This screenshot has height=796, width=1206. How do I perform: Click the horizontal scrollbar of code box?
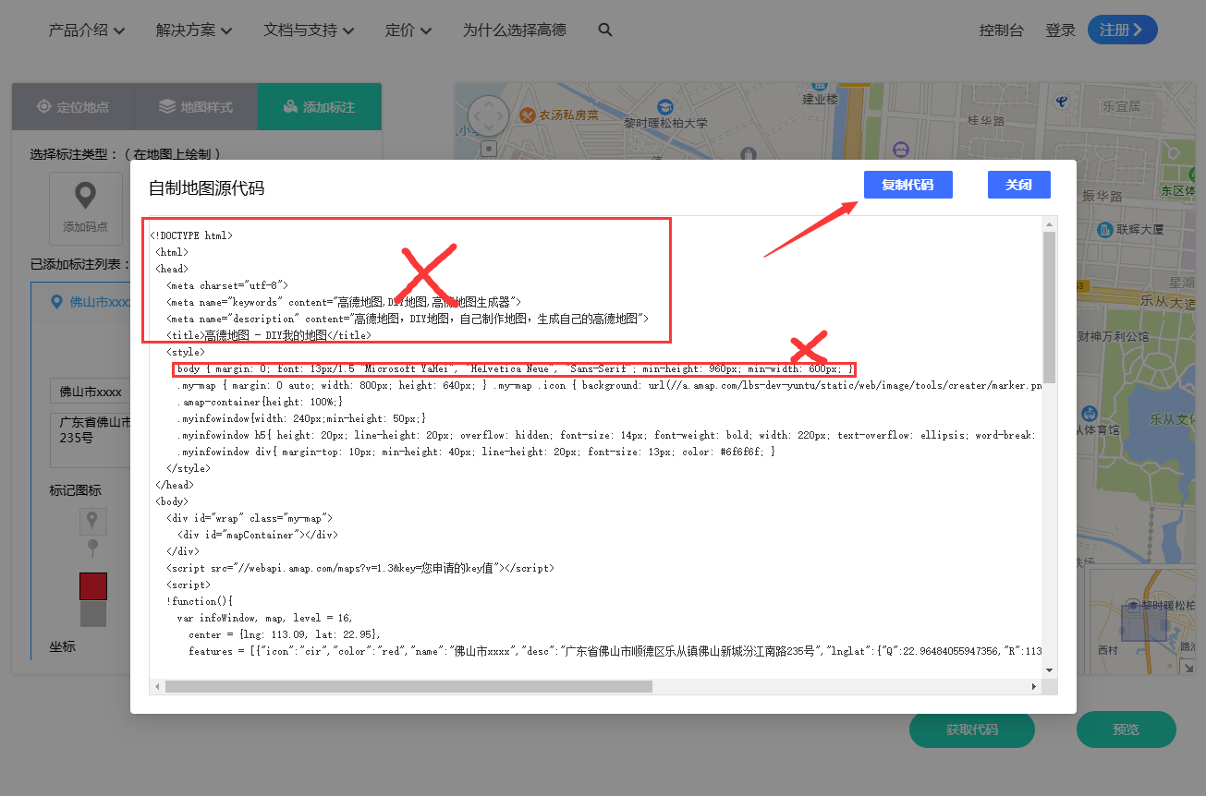408,686
